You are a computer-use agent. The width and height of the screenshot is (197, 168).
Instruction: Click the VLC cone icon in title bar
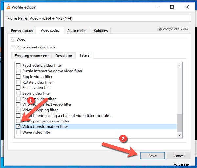[9, 7]
